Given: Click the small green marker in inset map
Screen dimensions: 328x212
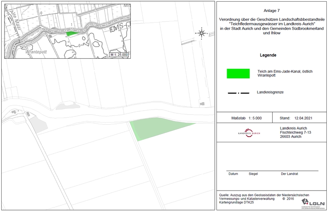Looking at the screenshot, I should (71, 33).
